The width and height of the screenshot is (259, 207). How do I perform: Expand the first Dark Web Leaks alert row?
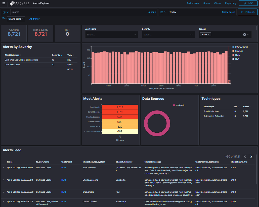3,167
